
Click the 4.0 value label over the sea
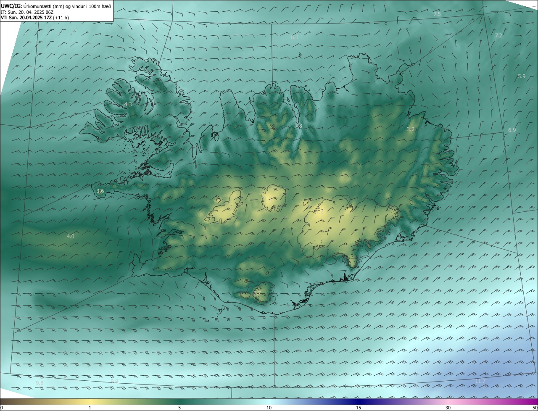tap(71, 237)
